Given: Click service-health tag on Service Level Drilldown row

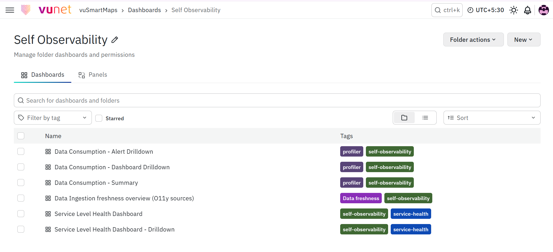Looking at the screenshot, I should [x=411, y=229].
